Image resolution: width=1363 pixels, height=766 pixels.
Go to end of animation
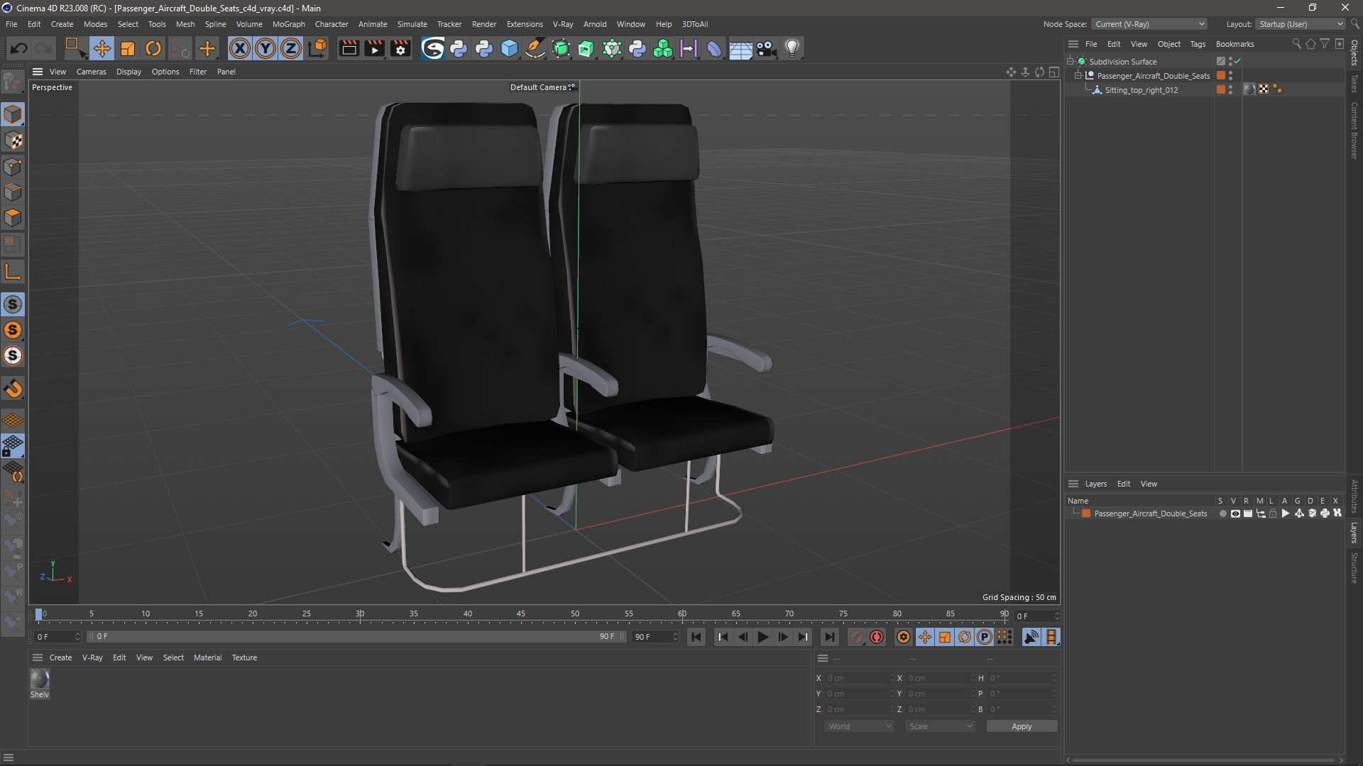[x=829, y=637]
